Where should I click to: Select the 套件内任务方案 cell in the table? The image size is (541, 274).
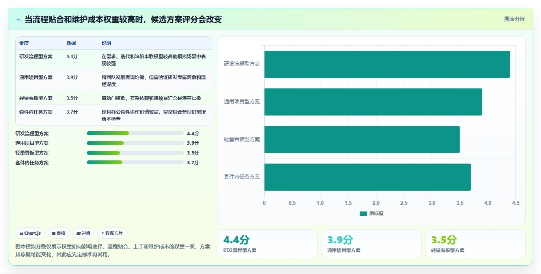36,112
